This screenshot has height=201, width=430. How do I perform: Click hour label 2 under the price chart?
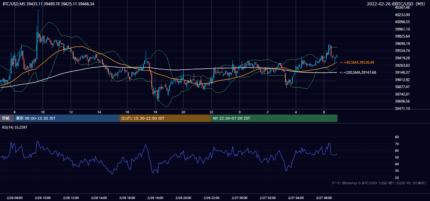pyautogui.click(x=267, y=112)
